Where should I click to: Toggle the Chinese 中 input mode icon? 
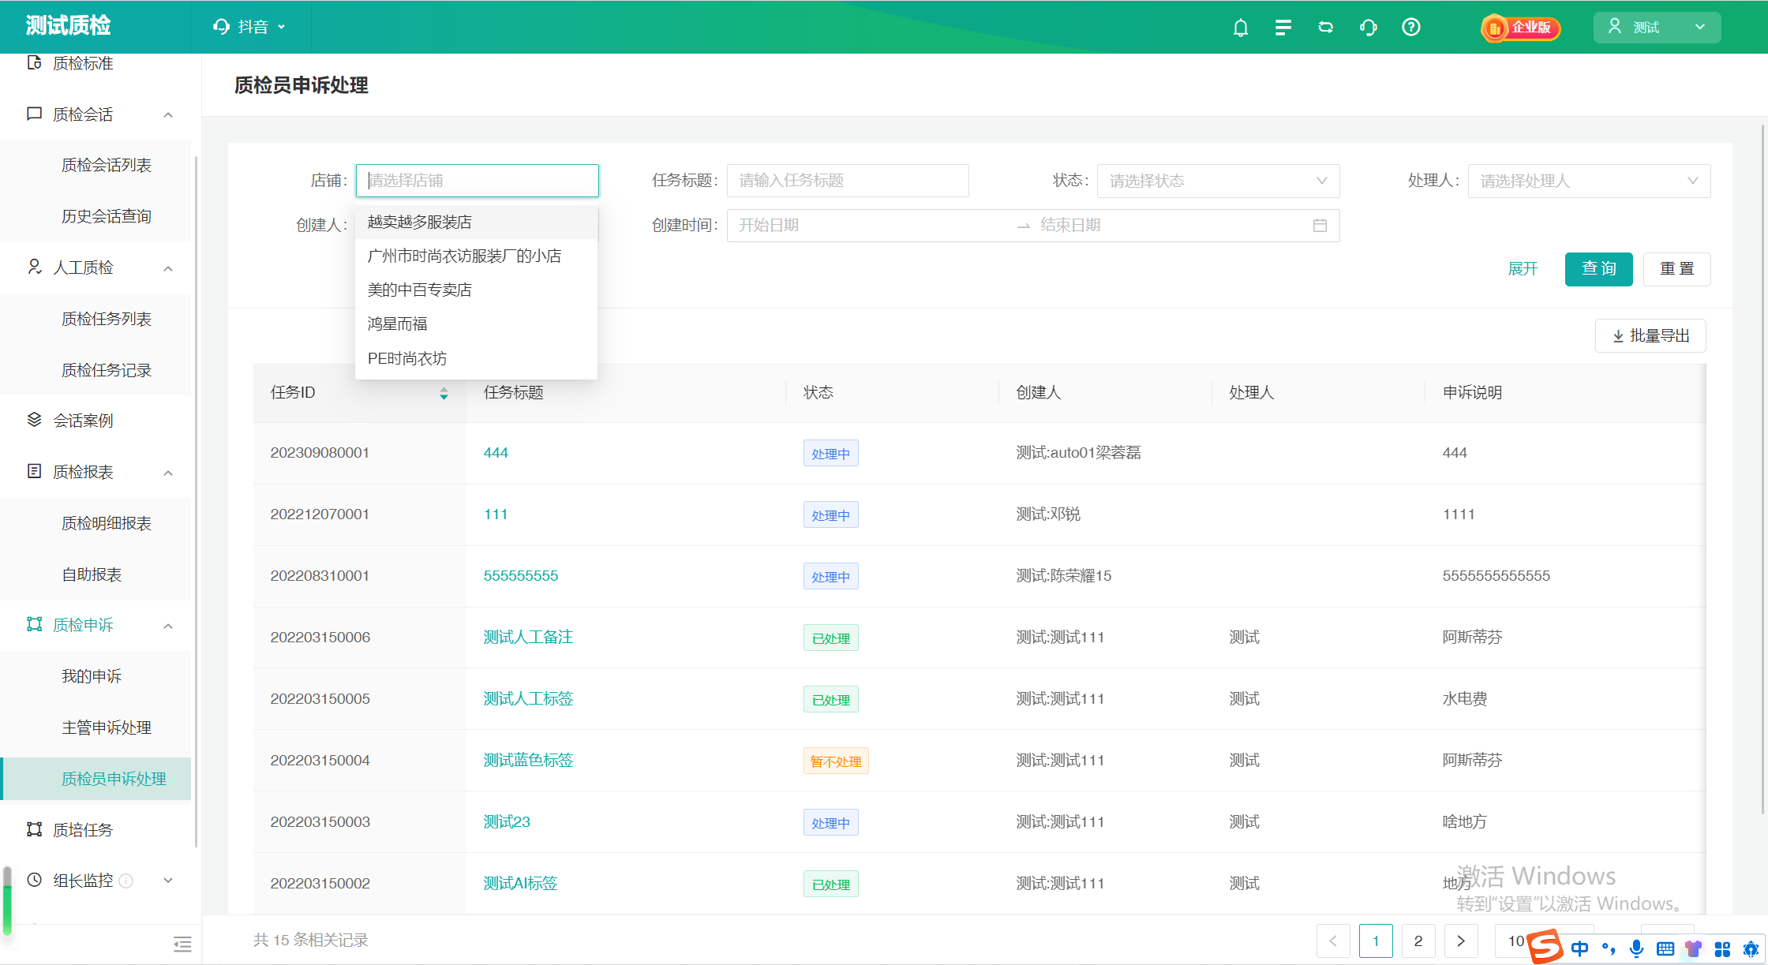[1579, 948]
